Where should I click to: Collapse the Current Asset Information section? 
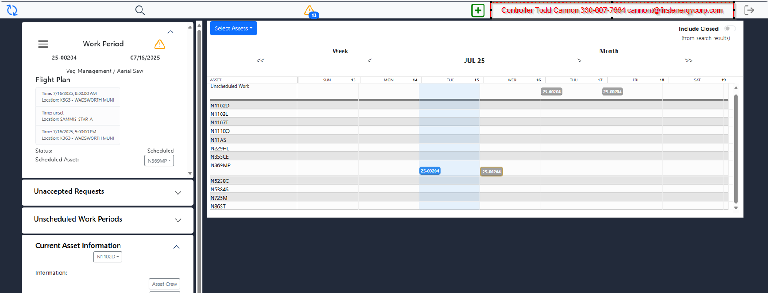click(177, 247)
